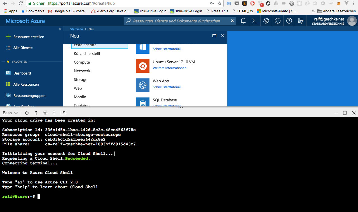Clear the Azure search box
Screen dimensions: 358x212
[232, 21]
